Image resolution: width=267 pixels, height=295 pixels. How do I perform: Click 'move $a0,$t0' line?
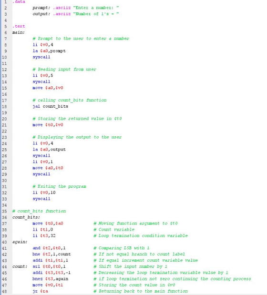(x=48, y=168)
